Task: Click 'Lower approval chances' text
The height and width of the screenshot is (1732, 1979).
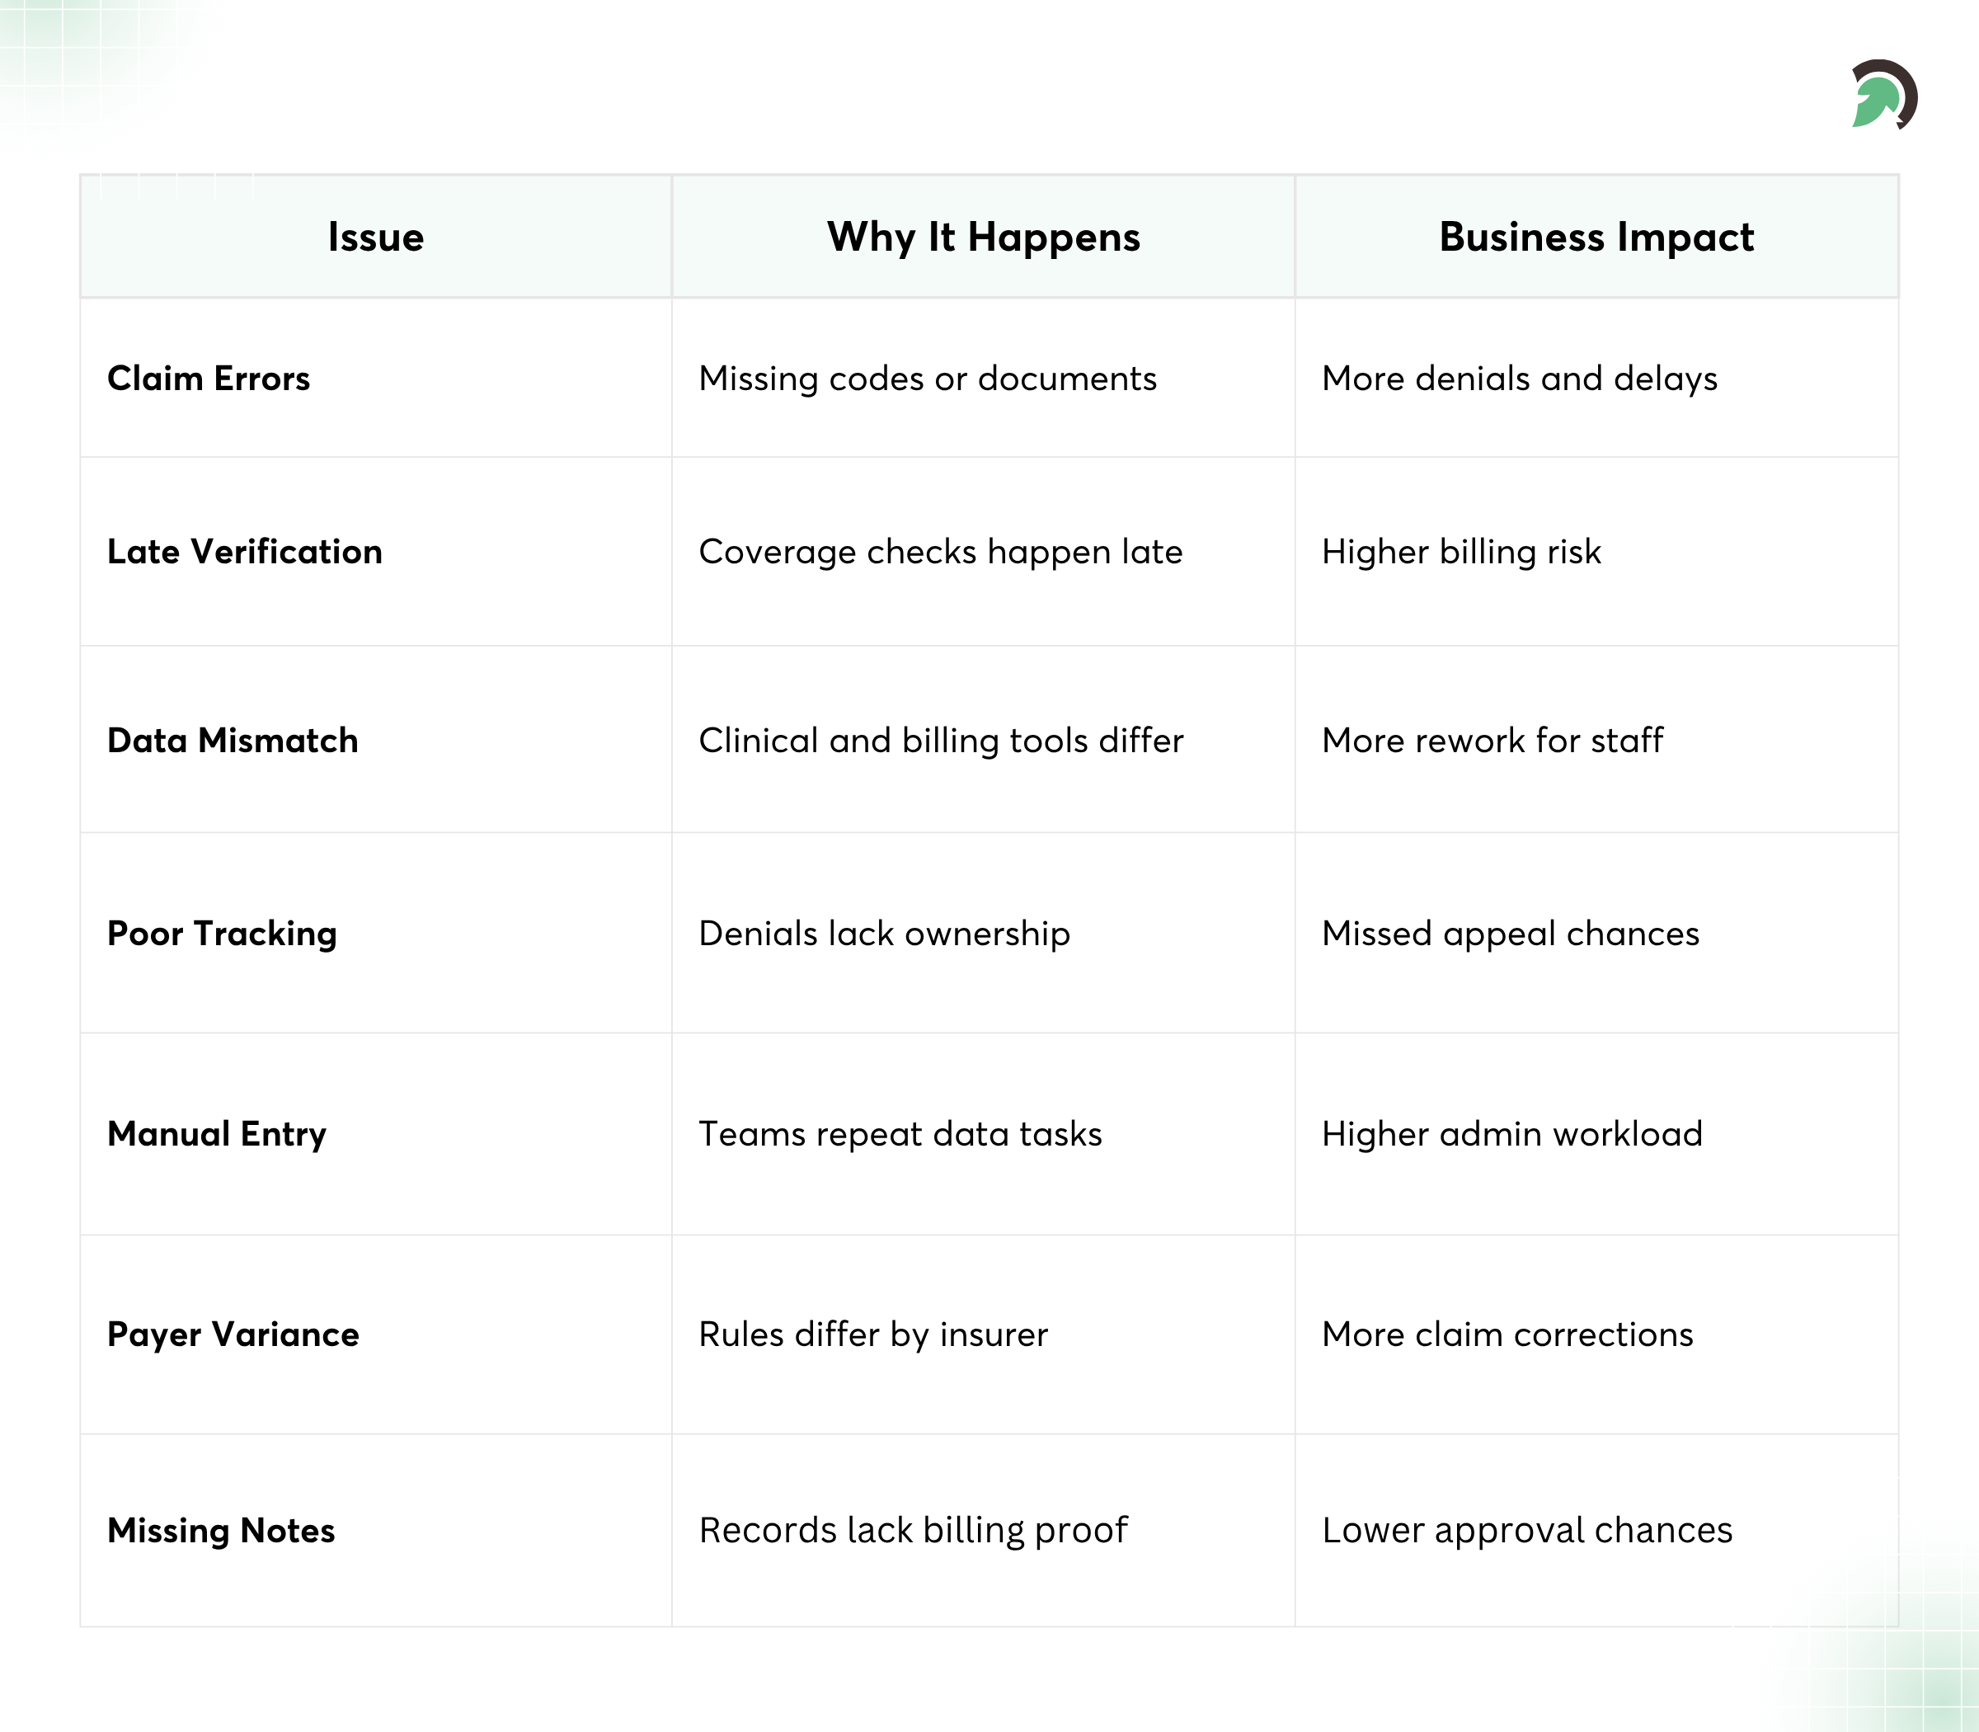Action: click(x=1527, y=1530)
